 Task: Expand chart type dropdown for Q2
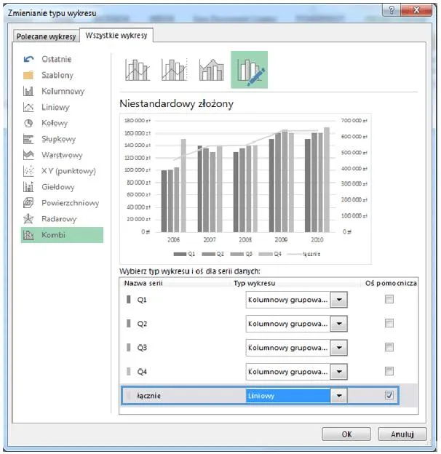(x=339, y=324)
